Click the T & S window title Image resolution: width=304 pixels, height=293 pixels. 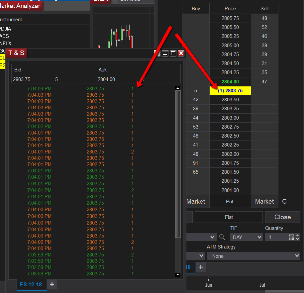click(x=16, y=53)
